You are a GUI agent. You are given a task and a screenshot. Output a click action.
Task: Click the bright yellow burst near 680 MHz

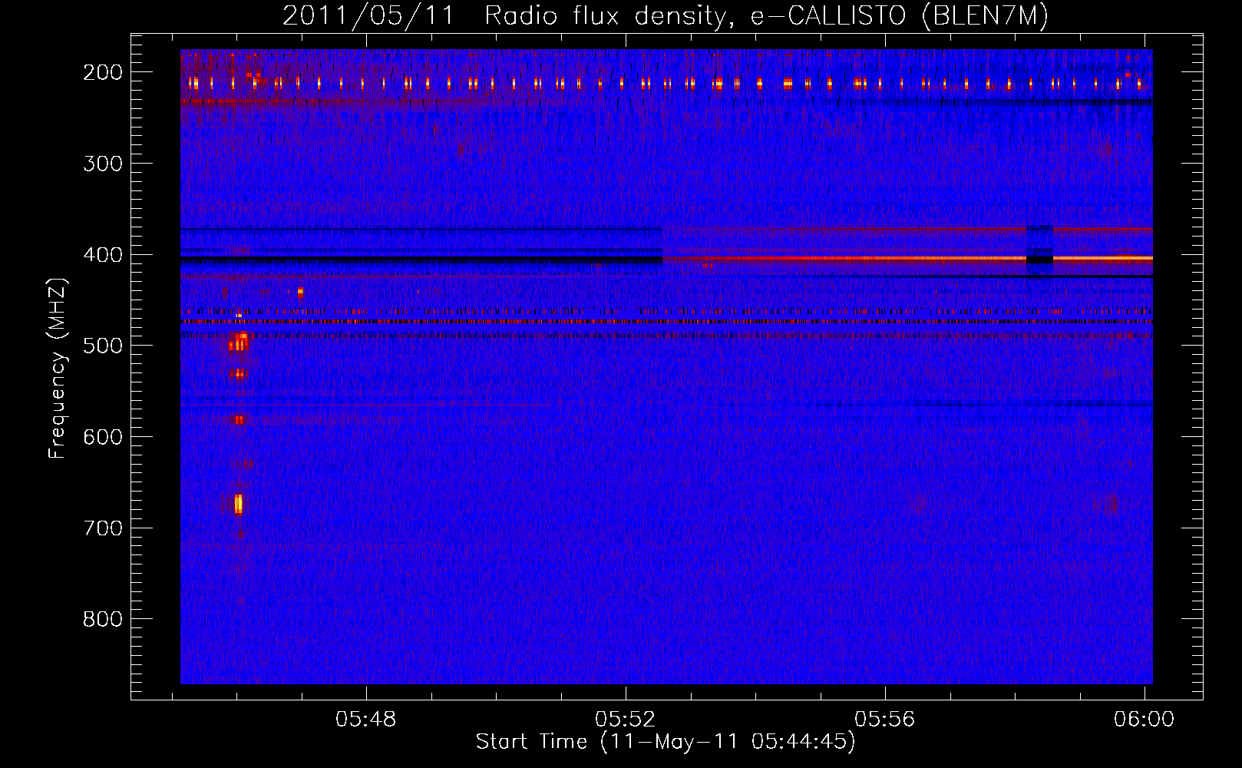(238, 504)
